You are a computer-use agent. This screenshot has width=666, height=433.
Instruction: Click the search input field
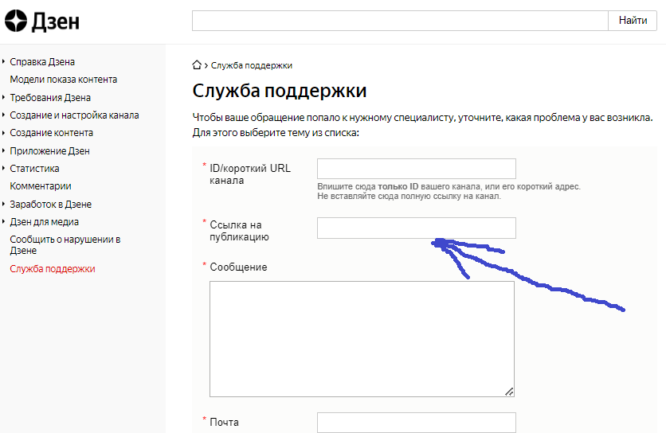tap(400, 21)
